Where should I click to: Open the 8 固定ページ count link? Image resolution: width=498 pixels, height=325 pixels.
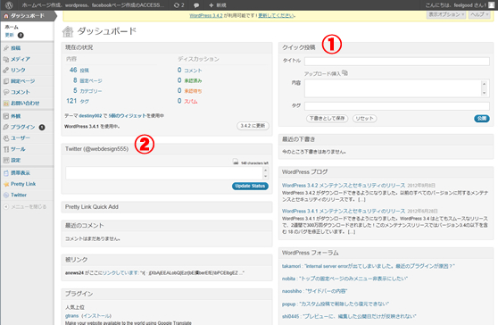(x=87, y=80)
